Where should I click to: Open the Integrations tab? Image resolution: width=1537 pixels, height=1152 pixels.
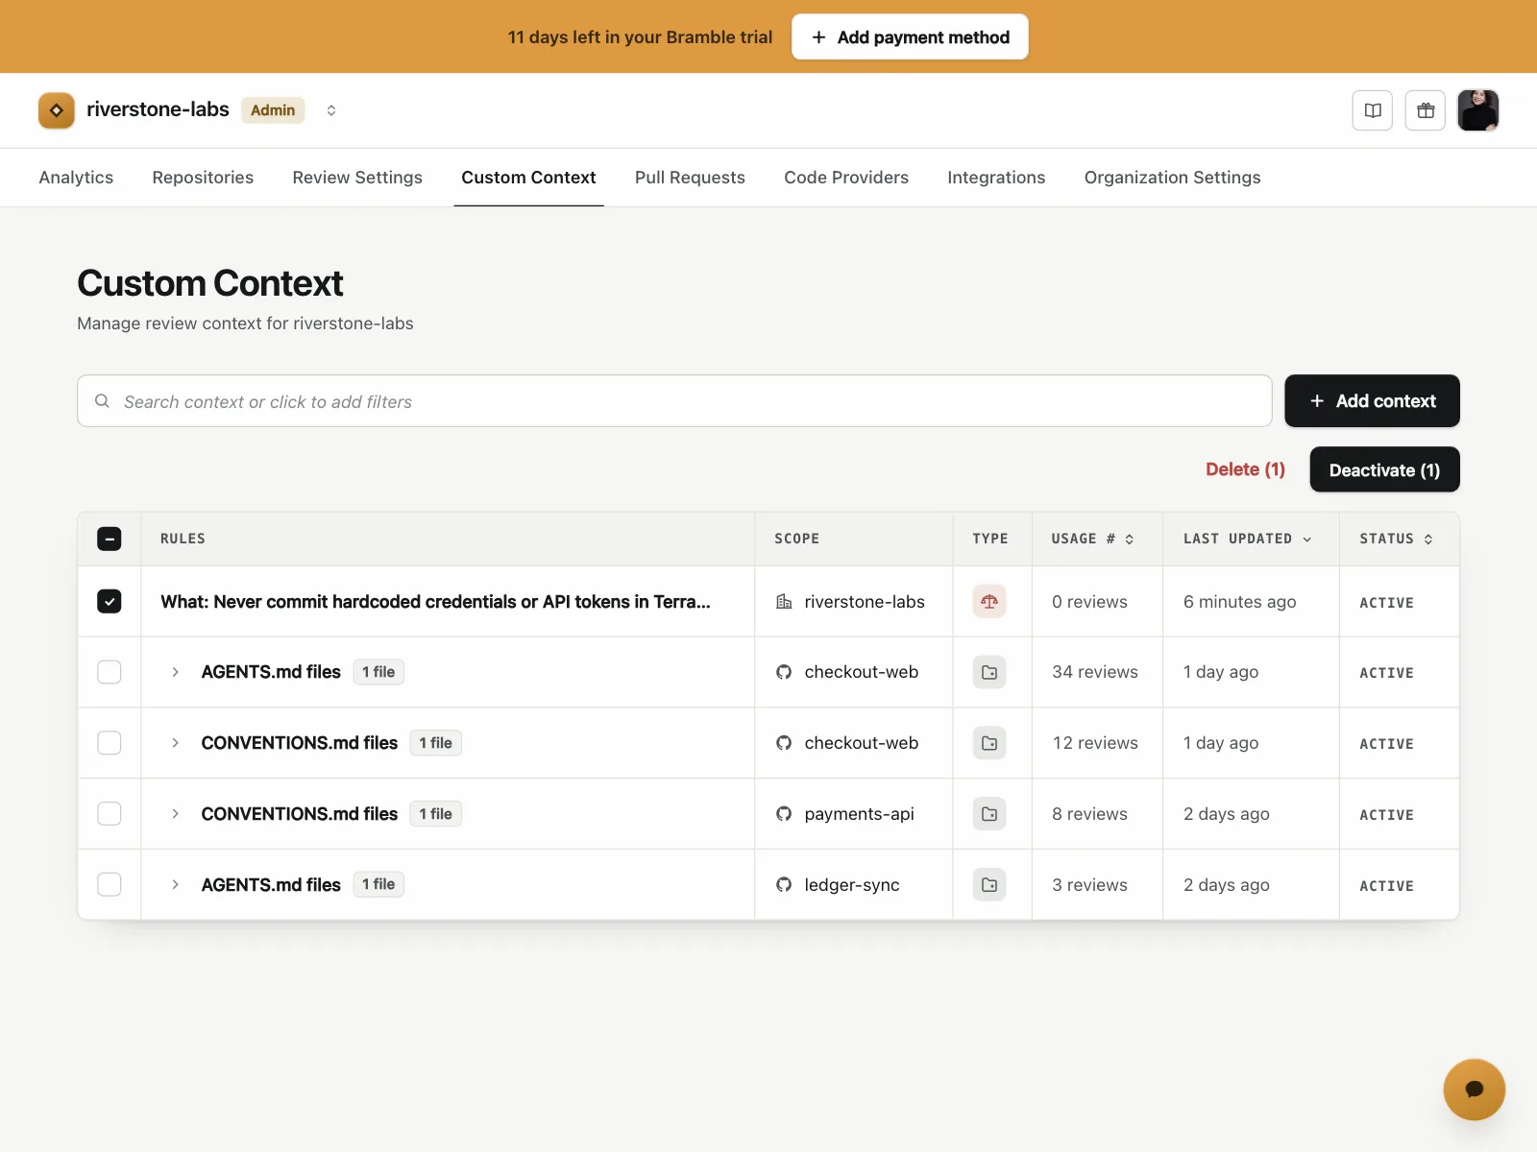[x=996, y=178]
